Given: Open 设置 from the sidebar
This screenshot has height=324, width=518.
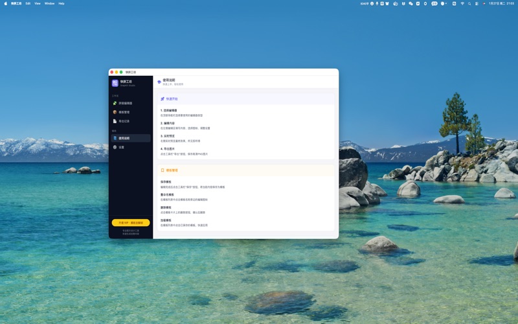Looking at the screenshot, I should click(x=121, y=147).
